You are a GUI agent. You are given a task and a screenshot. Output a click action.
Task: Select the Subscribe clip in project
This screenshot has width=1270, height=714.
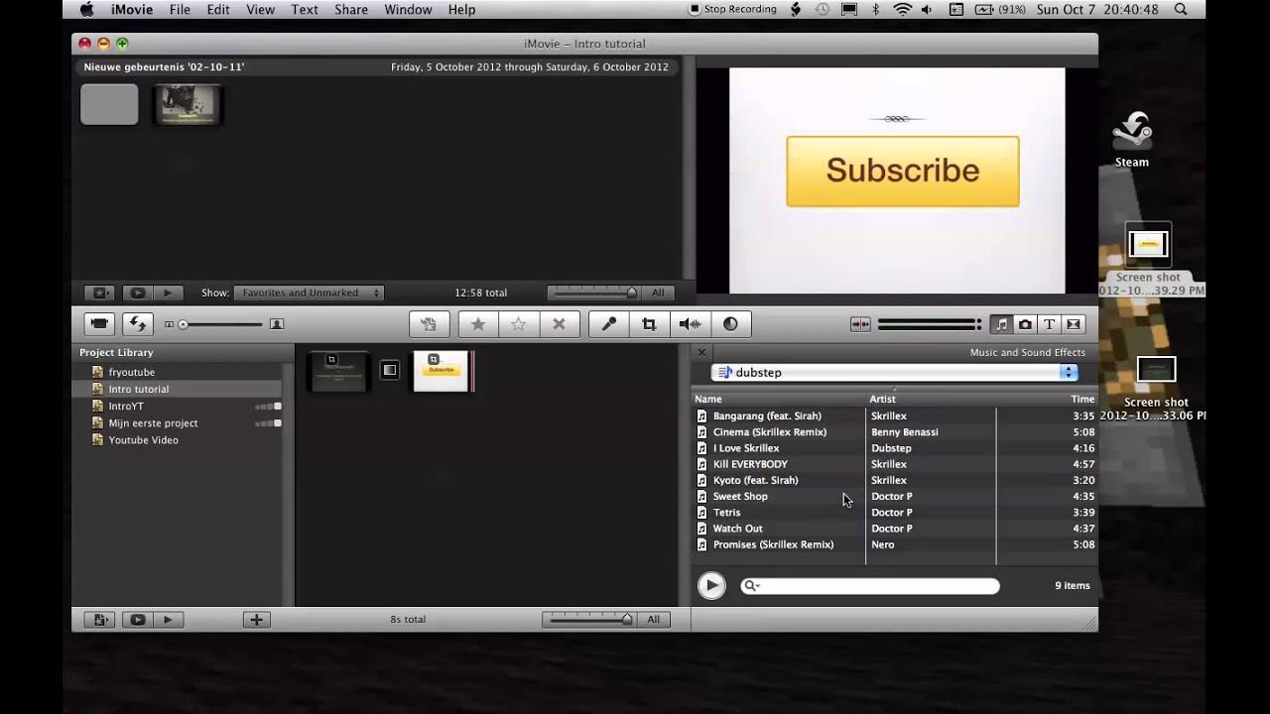pyautogui.click(x=442, y=371)
